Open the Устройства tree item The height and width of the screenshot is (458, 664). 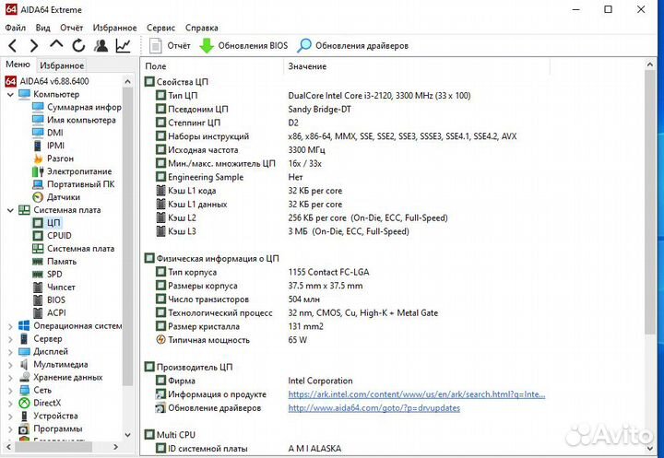48,416
